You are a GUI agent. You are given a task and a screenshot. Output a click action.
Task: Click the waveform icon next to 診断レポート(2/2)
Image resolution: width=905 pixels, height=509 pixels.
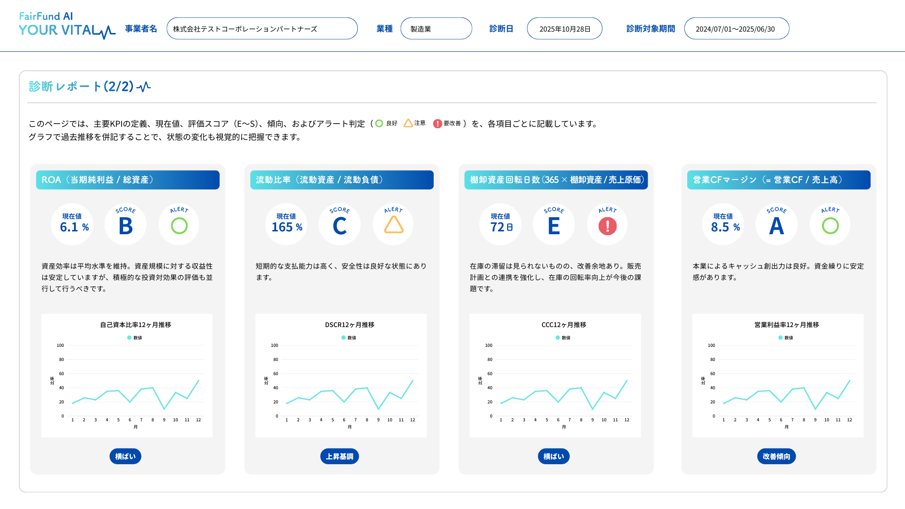(144, 86)
